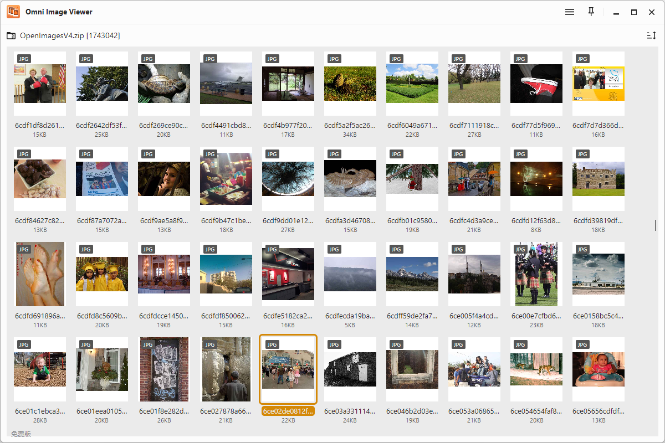Click the archive folder icon beside the filename
This screenshot has width=665, height=443.
[x=12, y=34]
